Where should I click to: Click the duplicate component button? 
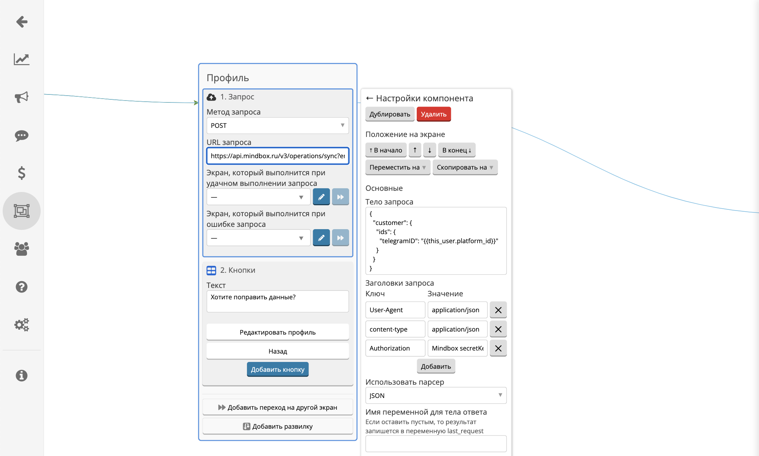tap(389, 114)
